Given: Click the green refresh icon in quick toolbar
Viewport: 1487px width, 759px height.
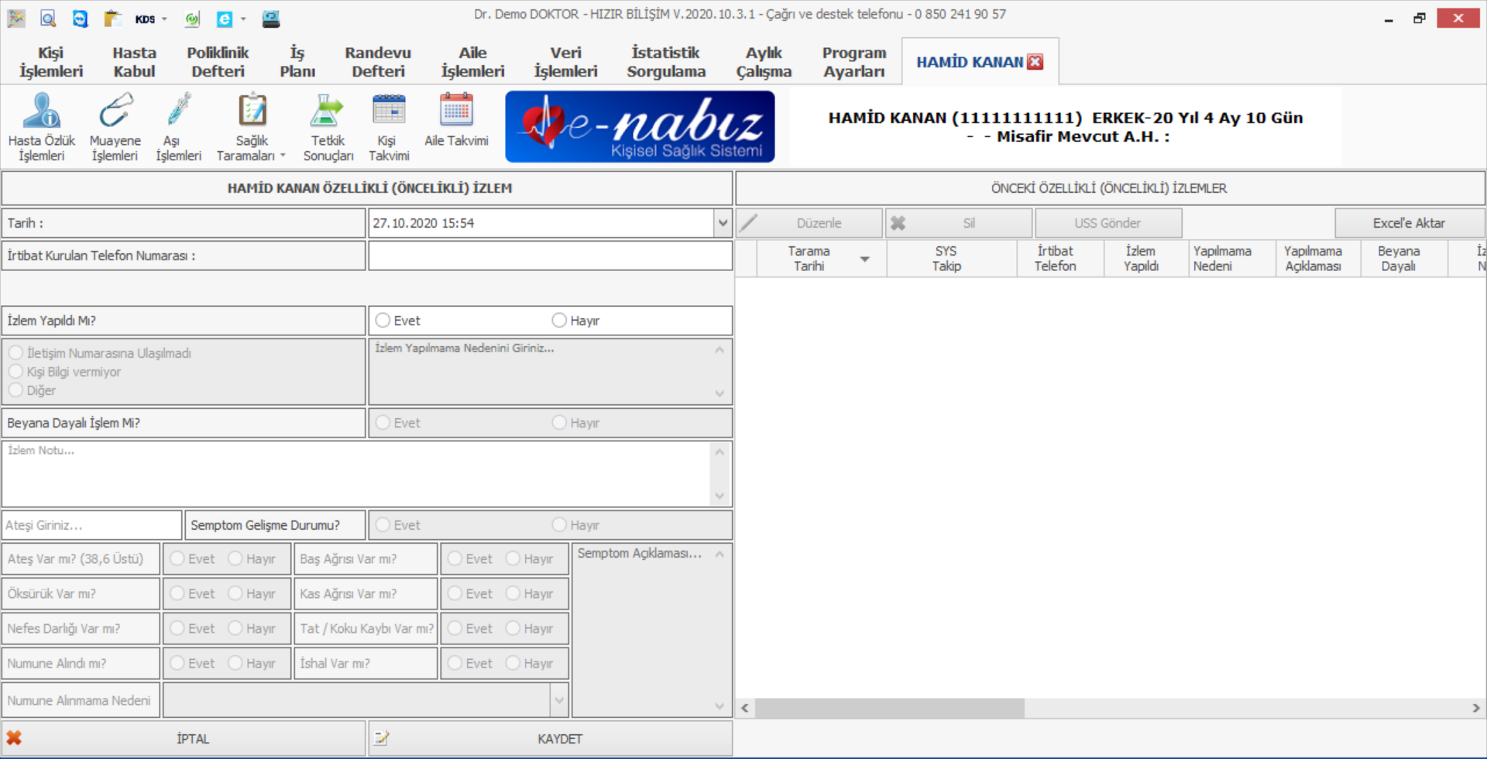Looking at the screenshot, I should [192, 19].
